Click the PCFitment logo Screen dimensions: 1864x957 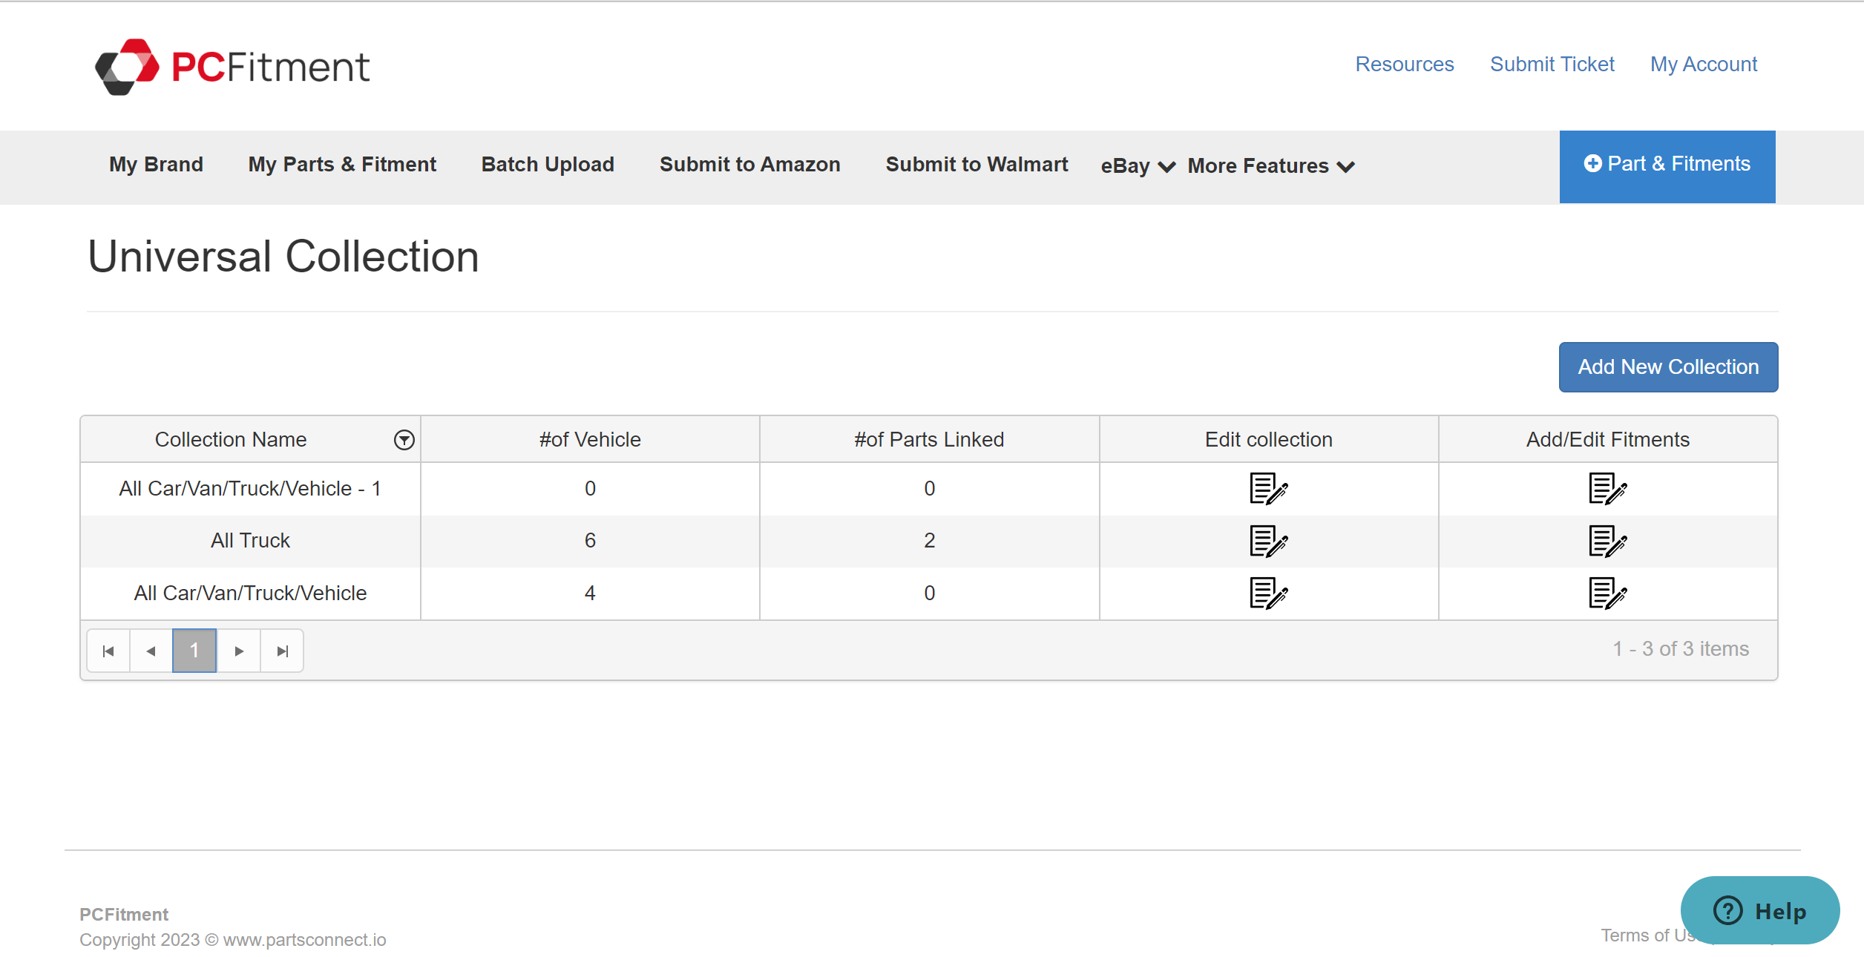232,67
